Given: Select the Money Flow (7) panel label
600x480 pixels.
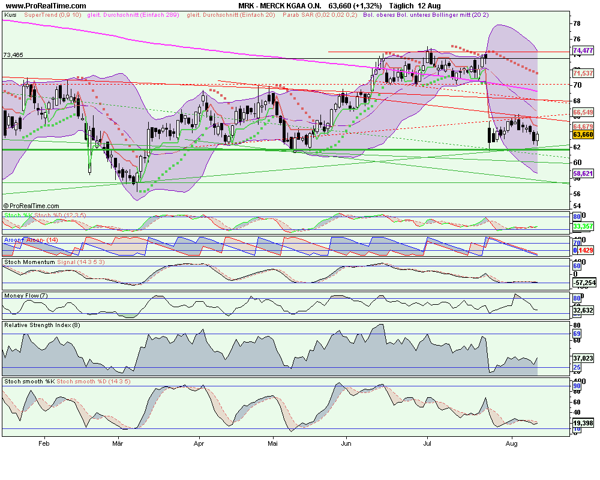Looking at the screenshot, I should [x=26, y=296].
